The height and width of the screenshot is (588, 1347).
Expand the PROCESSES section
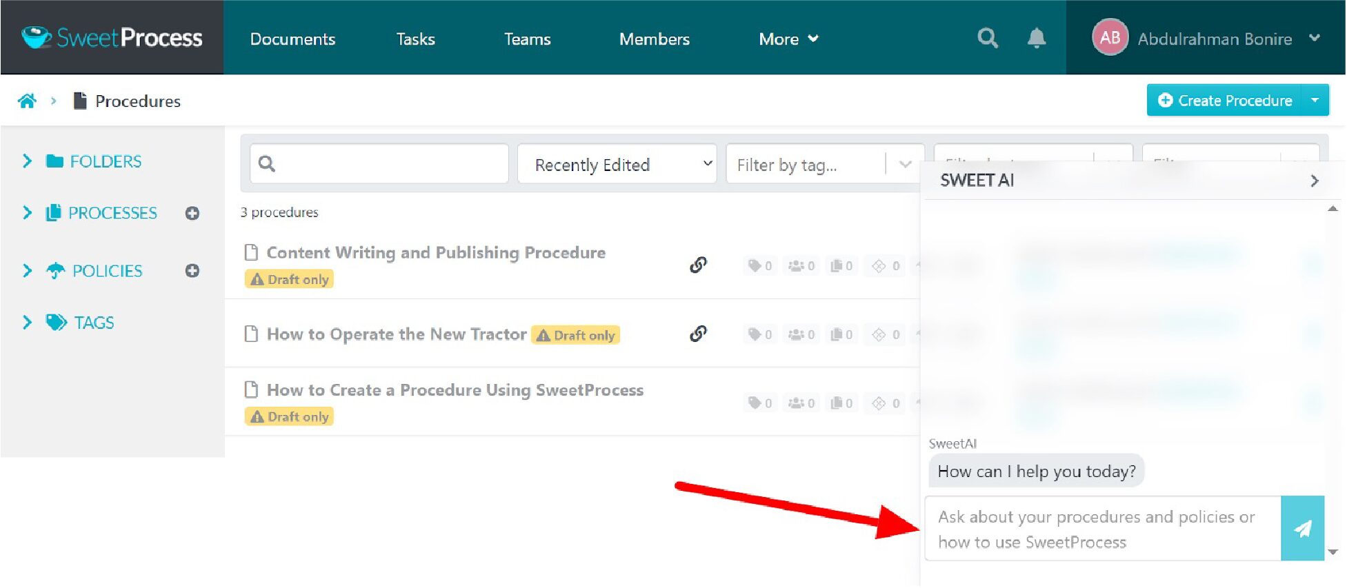click(27, 213)
